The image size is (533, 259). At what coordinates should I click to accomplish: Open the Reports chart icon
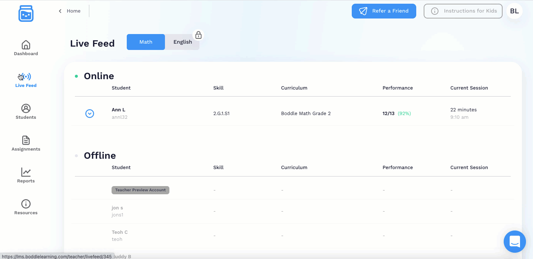pyautogui.click(x=26, y=172)
